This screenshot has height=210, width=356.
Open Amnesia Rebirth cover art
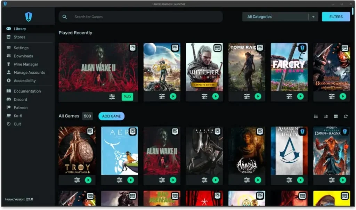(x=247, y=151)
